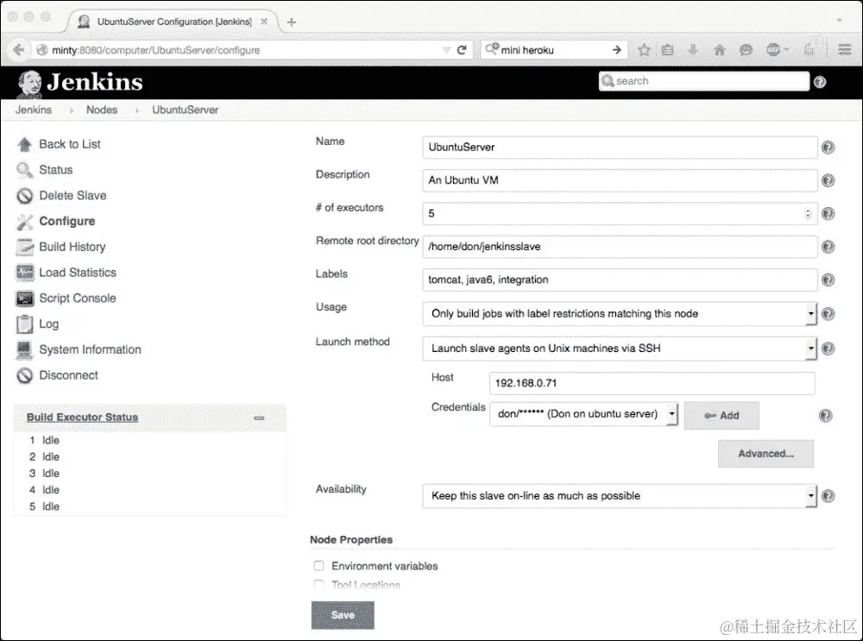Select the UbuntuServer Configuration browser tab
Screen dimensions: 863x641
pyautogui.click(x=173, y=22)
